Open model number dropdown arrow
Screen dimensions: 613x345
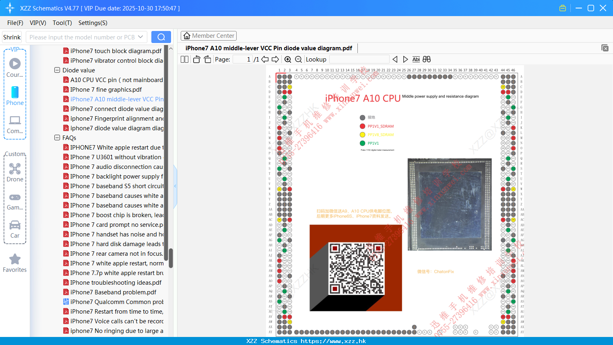[140, 37]
